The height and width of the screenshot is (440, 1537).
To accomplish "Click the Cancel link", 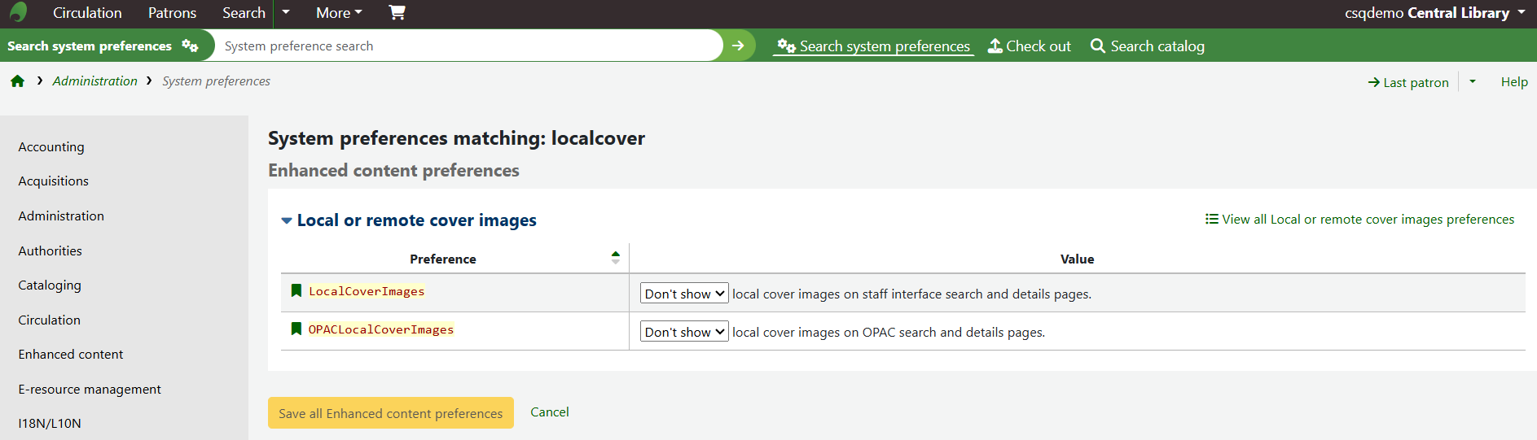I will tap(549, 412).
